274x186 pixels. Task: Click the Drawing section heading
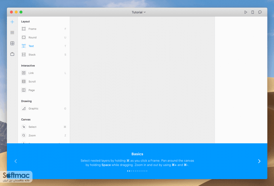click(x=27, y=101)
